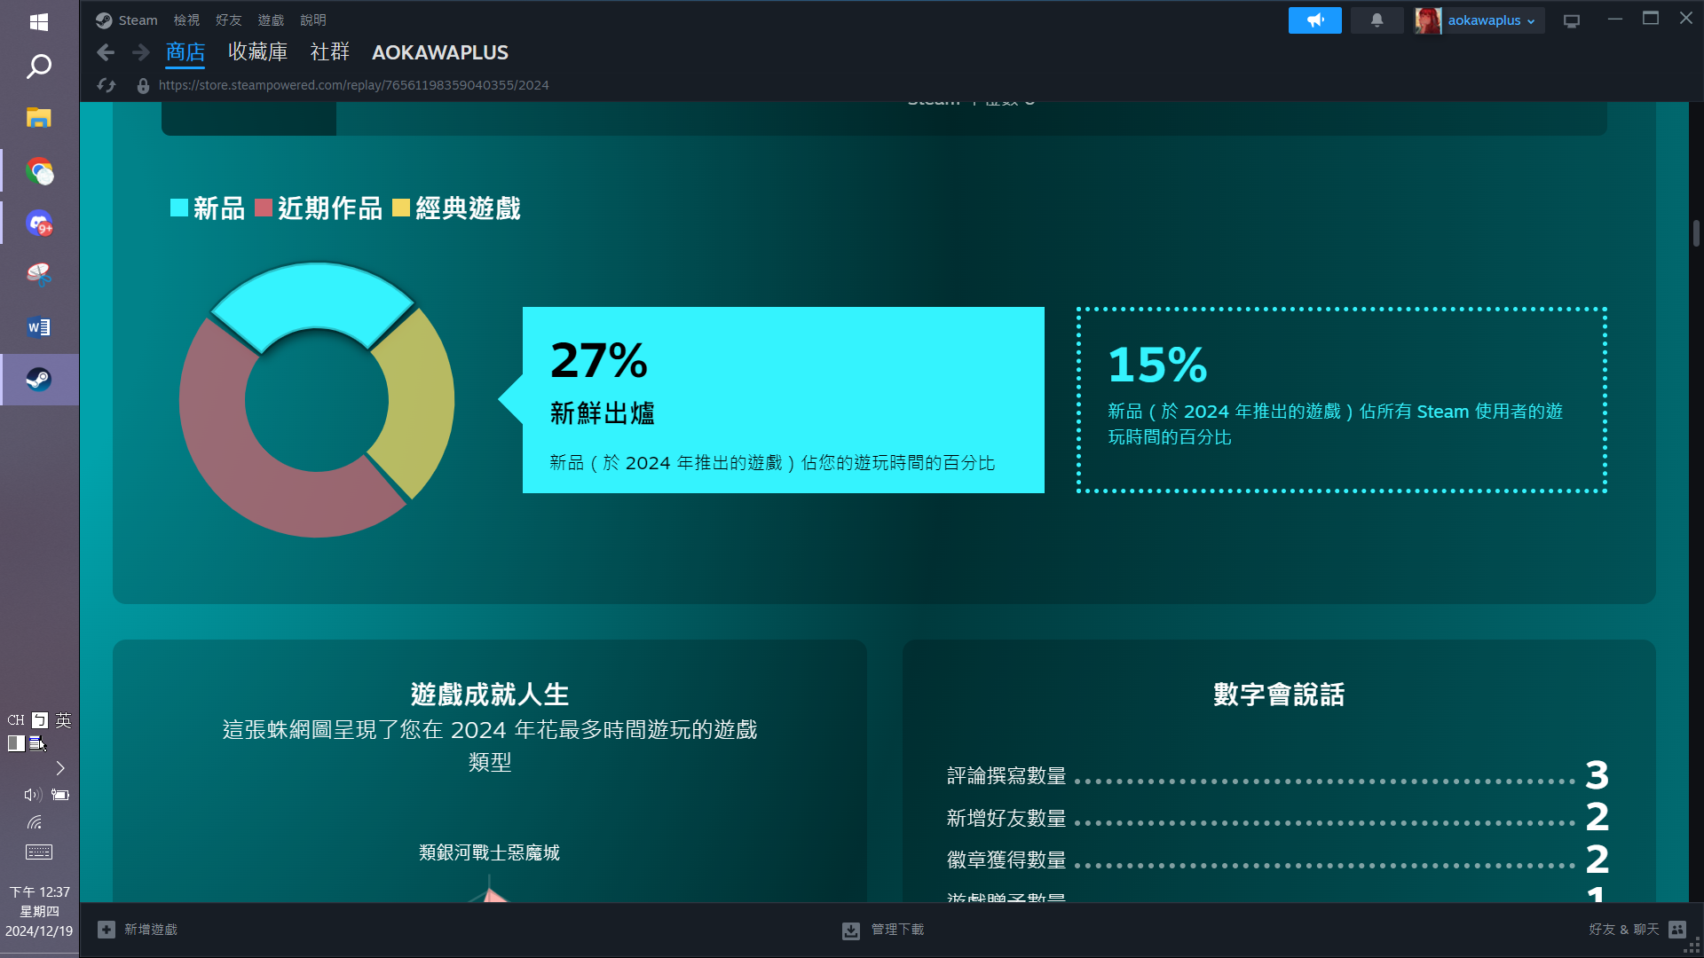The width and height of the screenshot is (1704, 958).
Task: Open the 遊戲 menu
Action: [x=271, y=20]
